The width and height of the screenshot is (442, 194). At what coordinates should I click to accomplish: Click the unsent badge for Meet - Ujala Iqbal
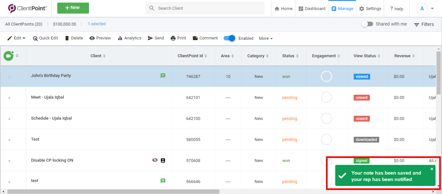click(362, 98)
